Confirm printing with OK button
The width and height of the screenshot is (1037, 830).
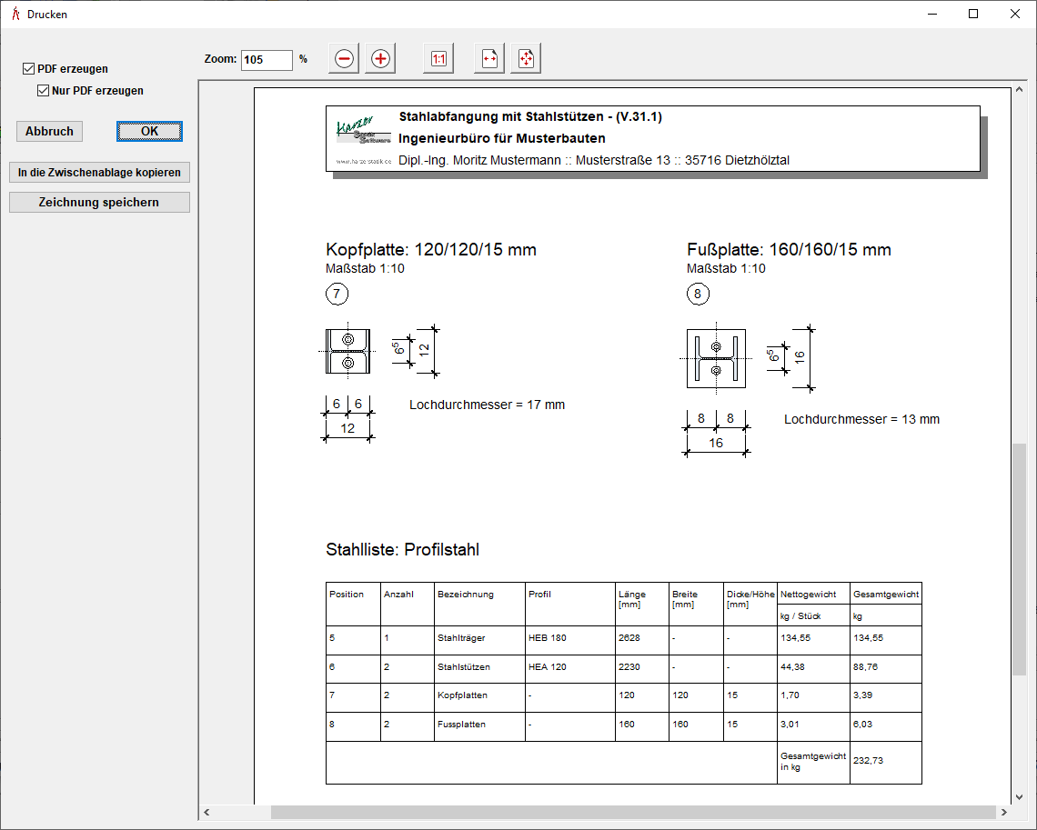[149, 132]
